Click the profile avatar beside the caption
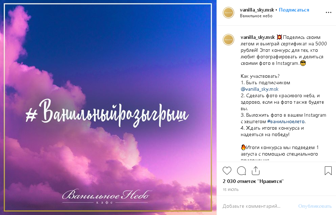The image size is (336, 215). point(228,40)
